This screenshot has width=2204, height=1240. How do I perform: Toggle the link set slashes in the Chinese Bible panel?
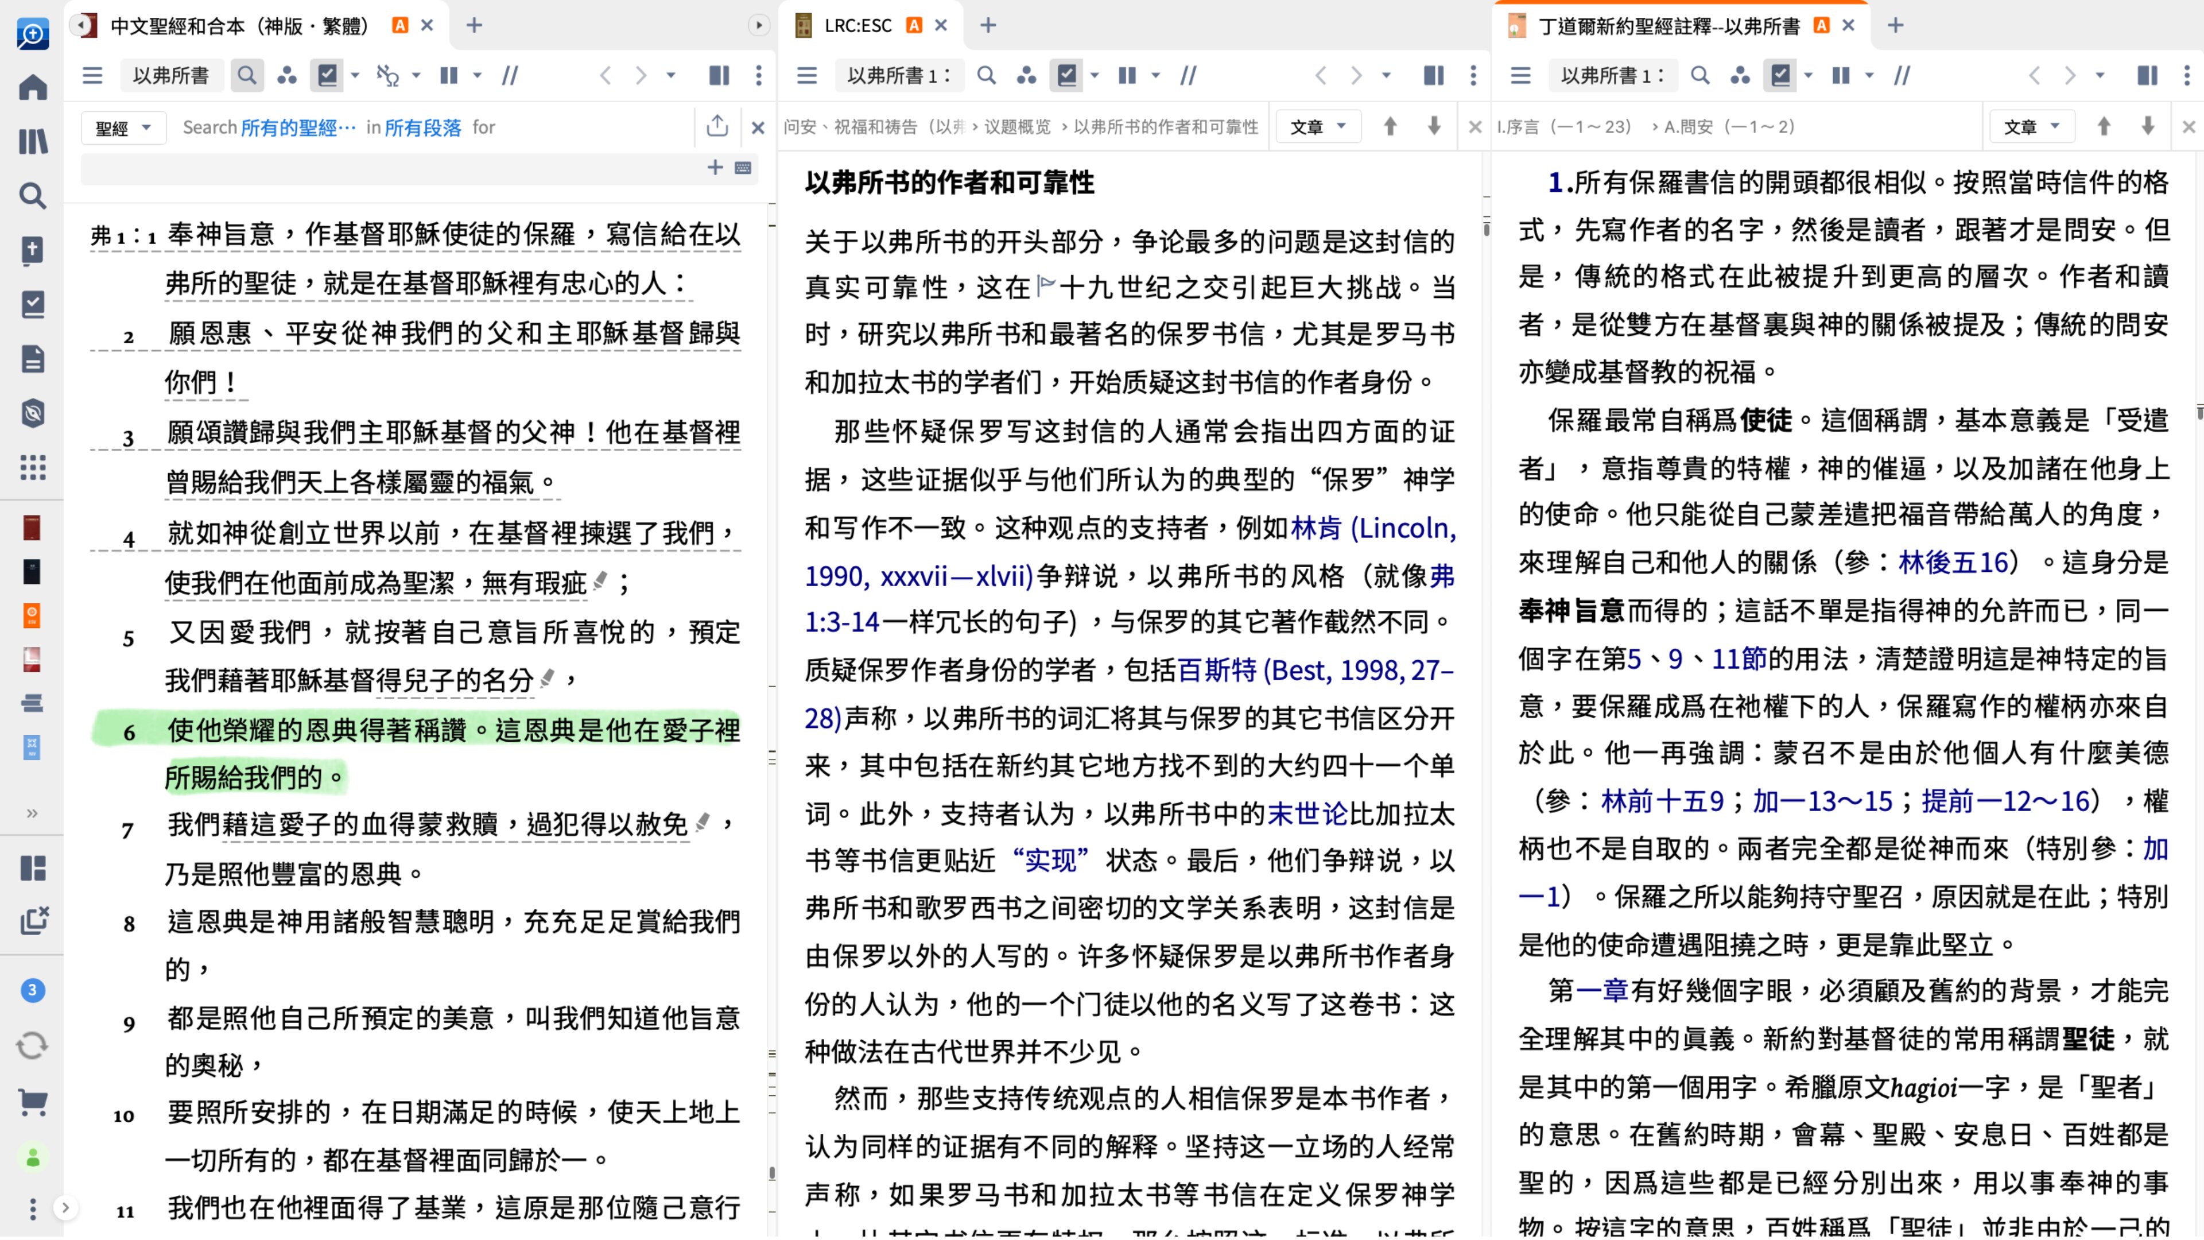coord(510,75)
